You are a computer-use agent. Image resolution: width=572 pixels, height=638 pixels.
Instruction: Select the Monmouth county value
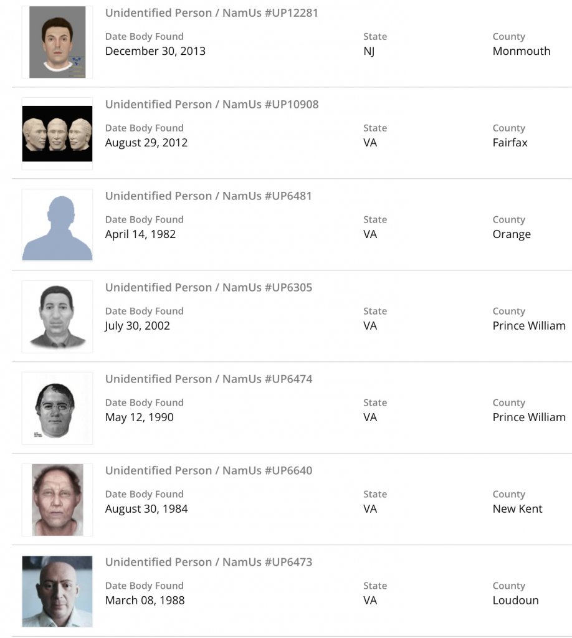tap(521, 51)
